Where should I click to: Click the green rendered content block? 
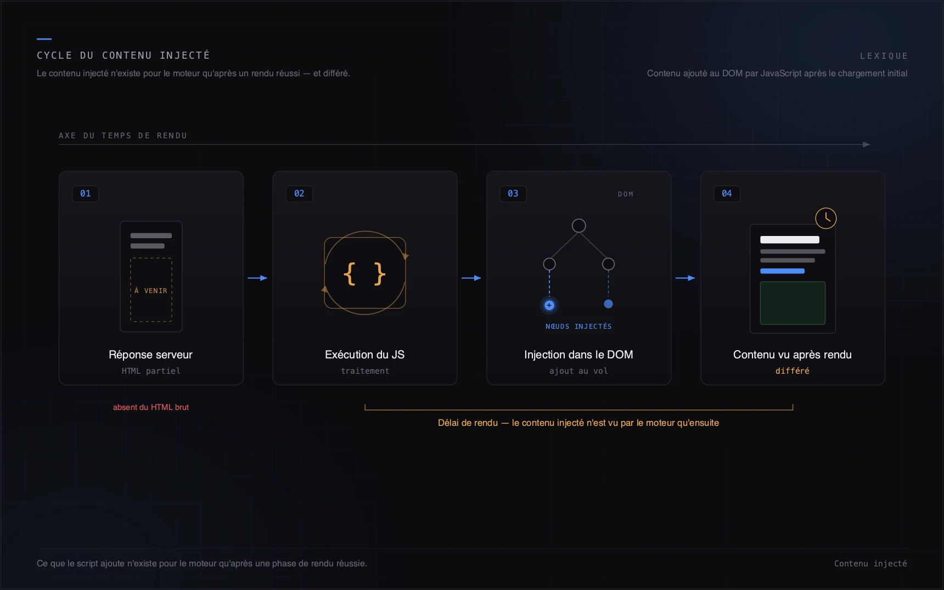pyautogui.click(x=793, y=303)
